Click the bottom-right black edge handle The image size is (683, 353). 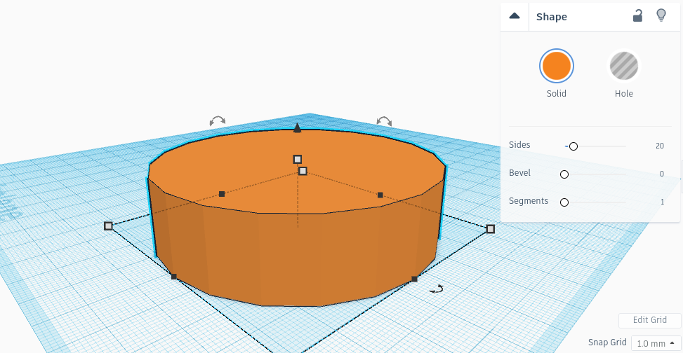[414, 279]
